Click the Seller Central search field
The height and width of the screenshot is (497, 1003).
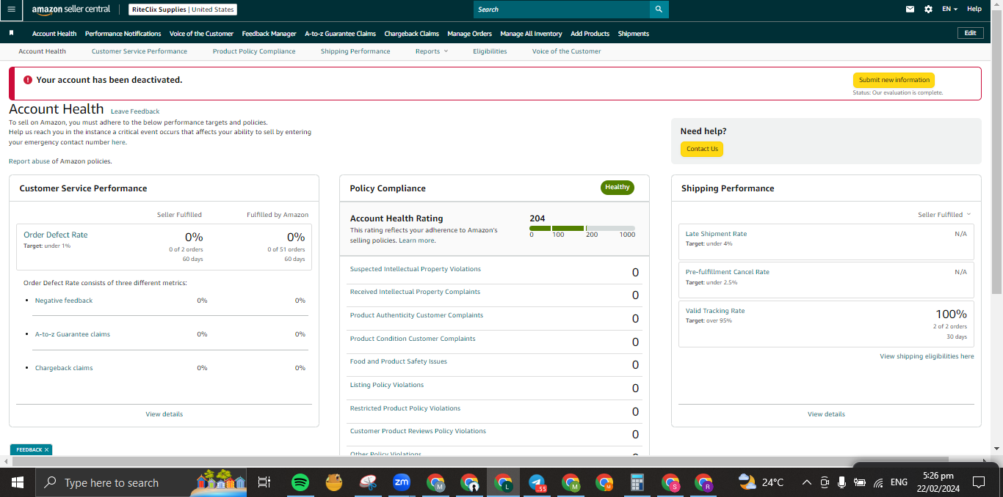point(562,10)
